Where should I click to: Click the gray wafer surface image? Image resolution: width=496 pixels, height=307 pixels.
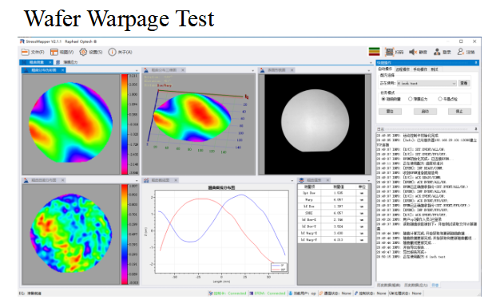(x=315, y=120)
